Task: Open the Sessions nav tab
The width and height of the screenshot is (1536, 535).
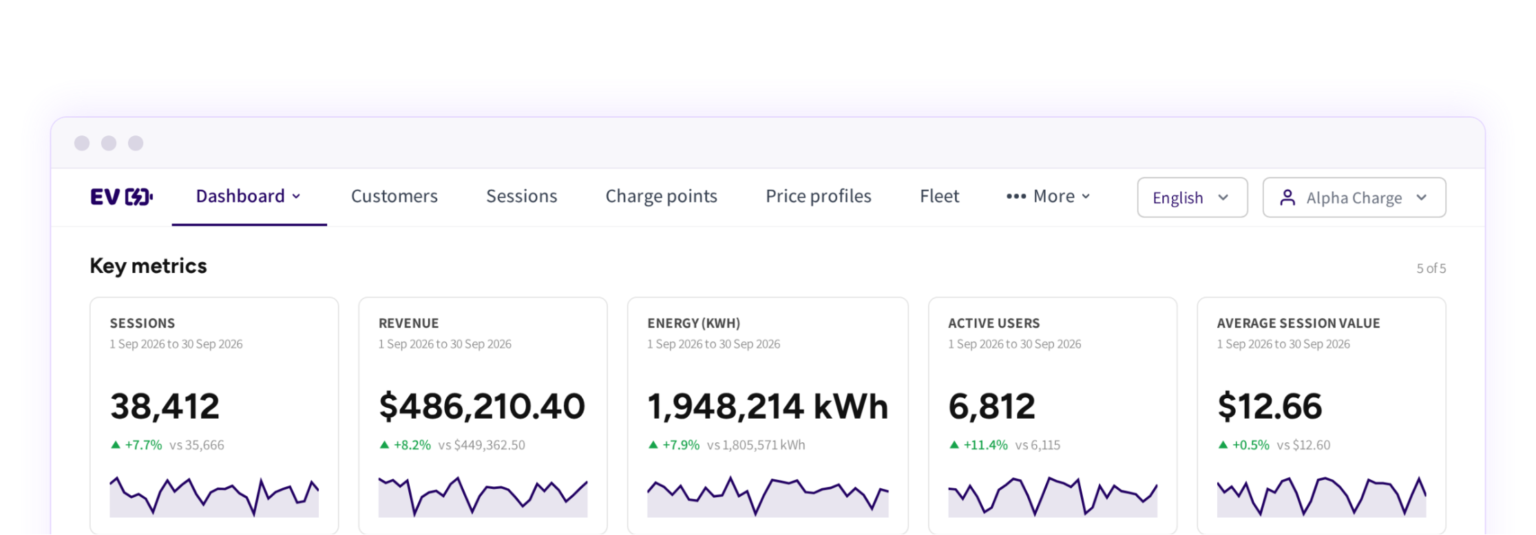Action: (x=522, y=197)
